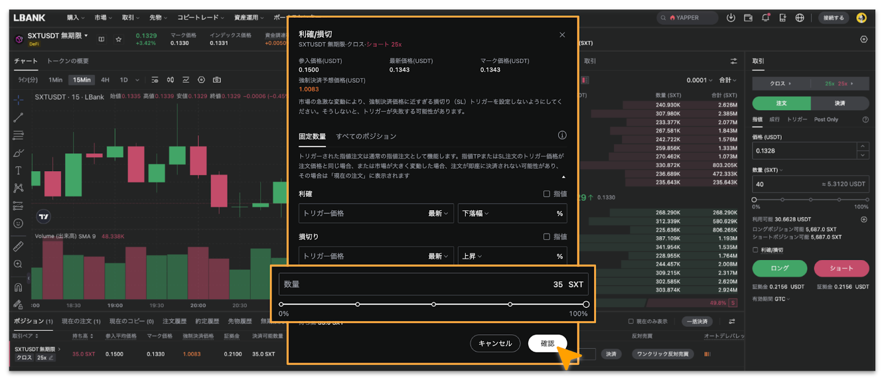
Task: Change language with globe icon
Action: point(799,18)
